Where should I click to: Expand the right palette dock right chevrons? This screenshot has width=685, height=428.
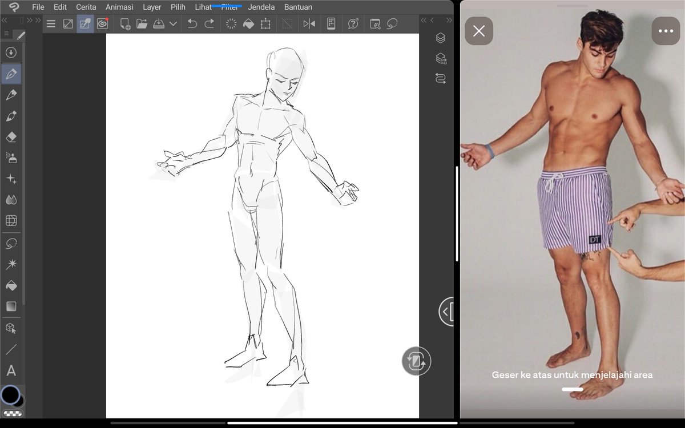[449, 21]
